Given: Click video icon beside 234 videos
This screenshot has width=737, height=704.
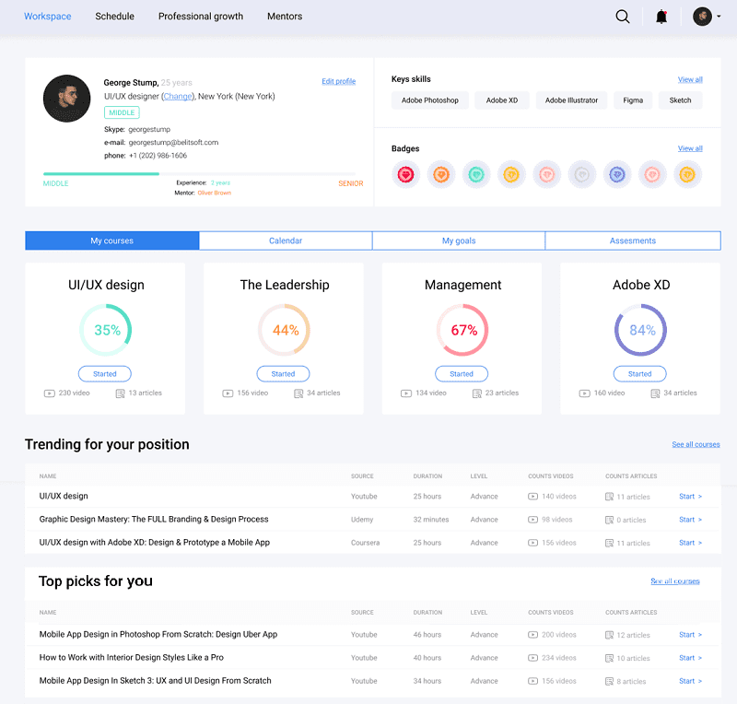Looking at the screenshot, I should (532, 657).
